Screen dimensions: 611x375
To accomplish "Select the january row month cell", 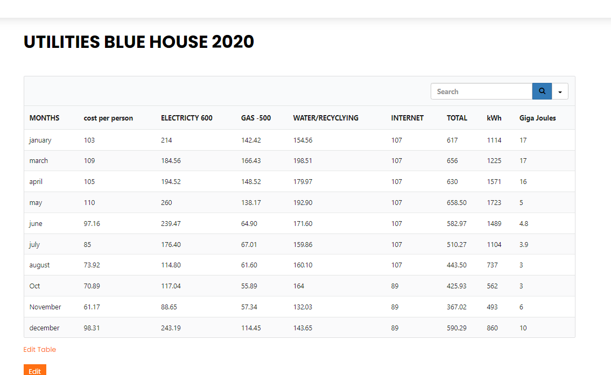I will 40,140.
